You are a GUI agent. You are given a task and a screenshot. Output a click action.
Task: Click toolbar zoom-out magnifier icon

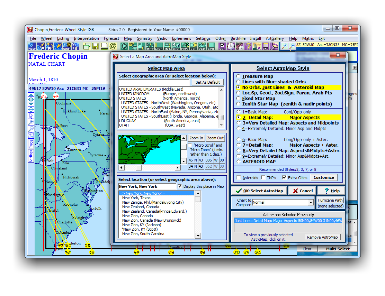pos(292,46)
